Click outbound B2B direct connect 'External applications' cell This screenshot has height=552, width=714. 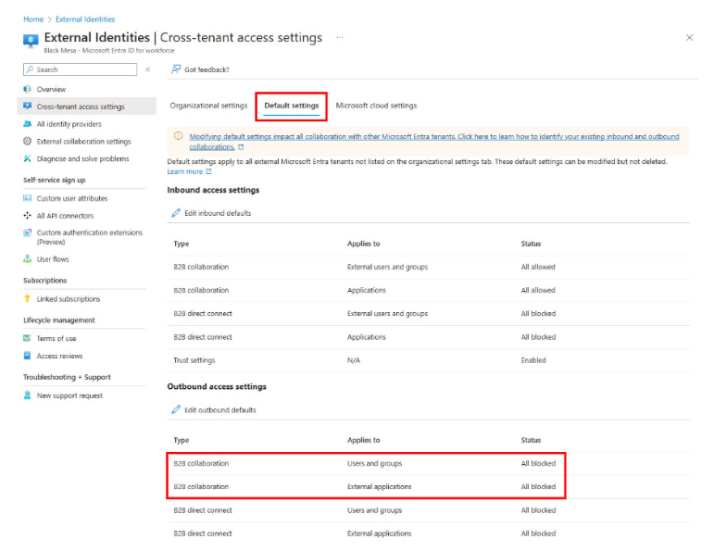click(x=379, y=533)
